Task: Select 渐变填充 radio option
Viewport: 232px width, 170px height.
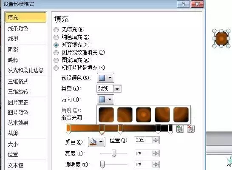Action: pos(56,45)
